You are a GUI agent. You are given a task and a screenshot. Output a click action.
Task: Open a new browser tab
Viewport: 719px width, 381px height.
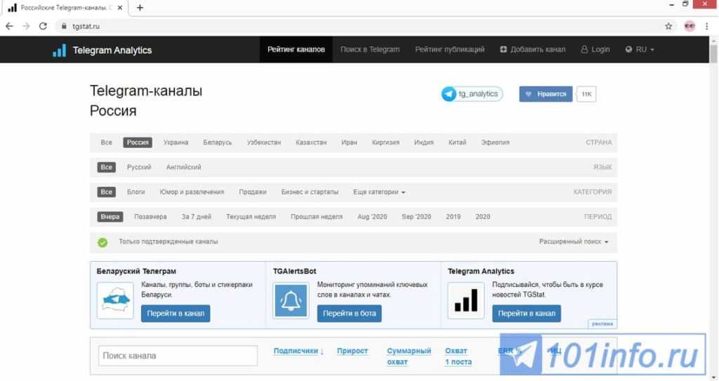pyautogui.click(x=140, y=8)
